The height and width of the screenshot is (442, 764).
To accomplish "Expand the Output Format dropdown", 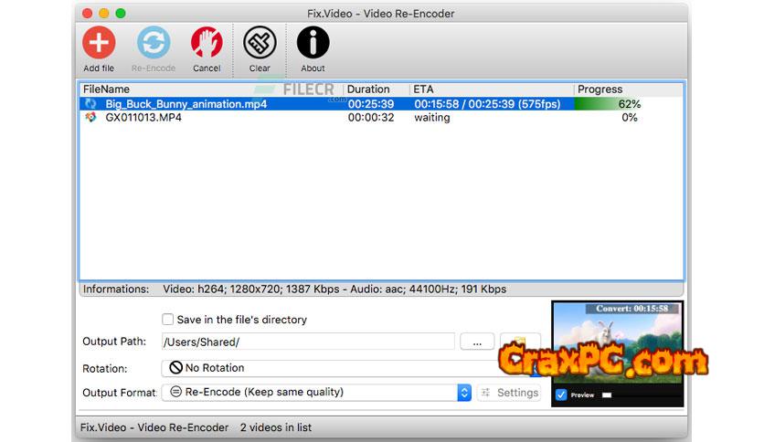I will tap(317, 393).
